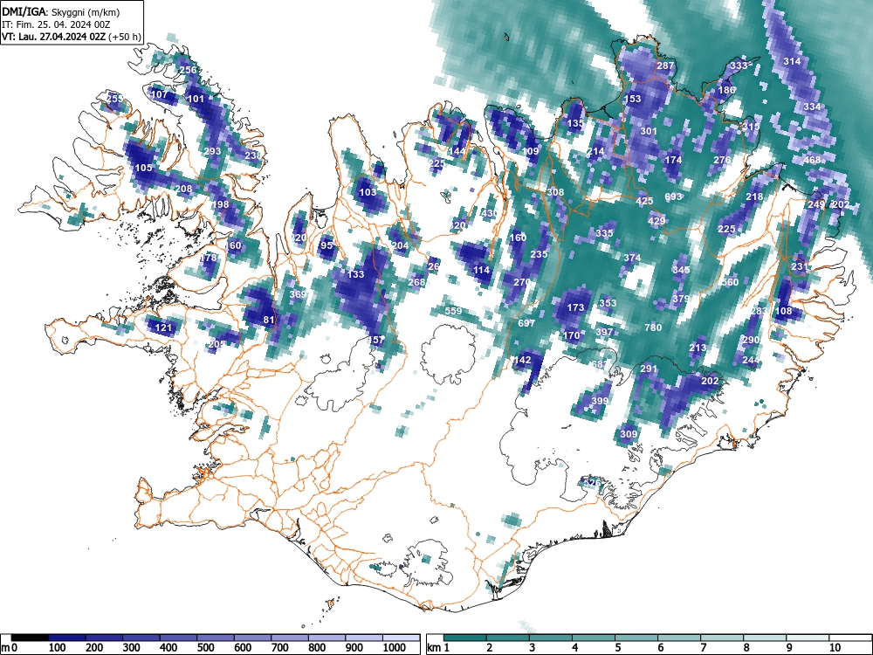Select the teal 5–6 km legend swatch
873x655 pixels.
click(x=636, y=638)
